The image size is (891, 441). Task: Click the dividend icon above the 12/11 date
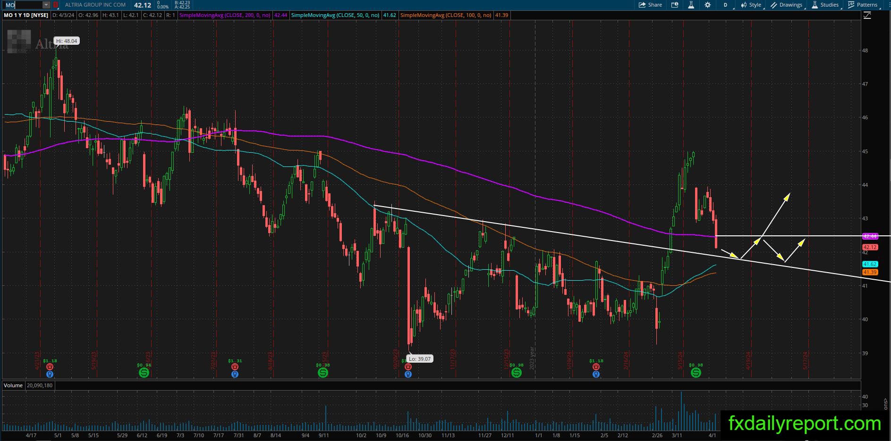point(517,373)
